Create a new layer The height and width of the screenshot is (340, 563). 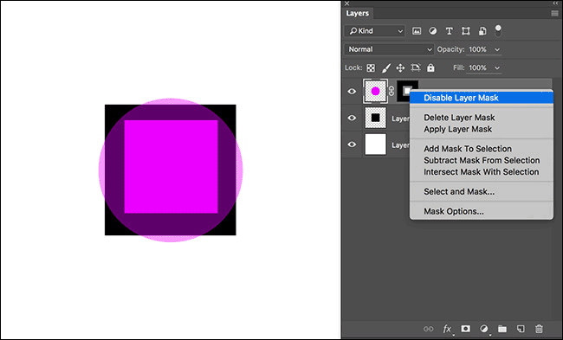click(521, 329)
